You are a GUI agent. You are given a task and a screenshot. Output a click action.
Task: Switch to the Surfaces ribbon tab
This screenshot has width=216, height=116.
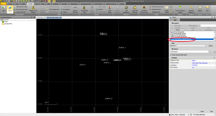56,4
